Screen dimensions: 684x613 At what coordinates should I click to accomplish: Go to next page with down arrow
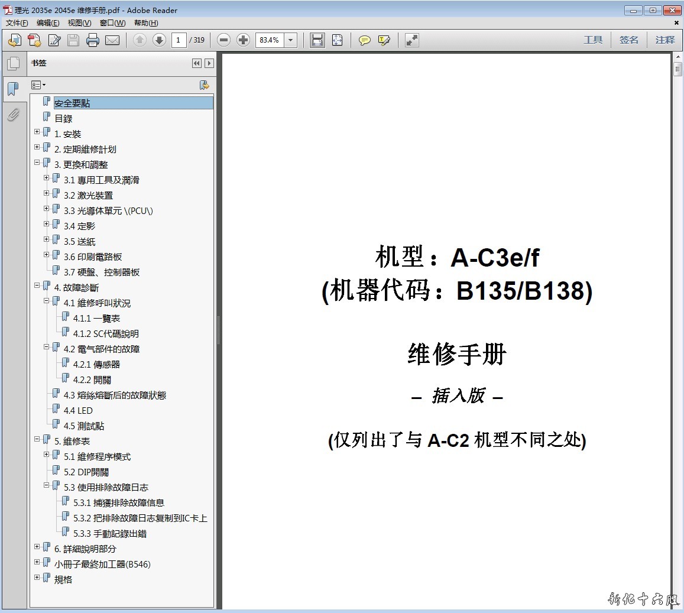pyautogui.click(x=159, y=40)
